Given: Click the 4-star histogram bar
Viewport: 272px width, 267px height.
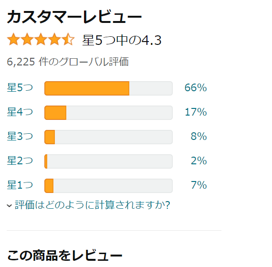Looking at the screenshot, I should (109, 113).
